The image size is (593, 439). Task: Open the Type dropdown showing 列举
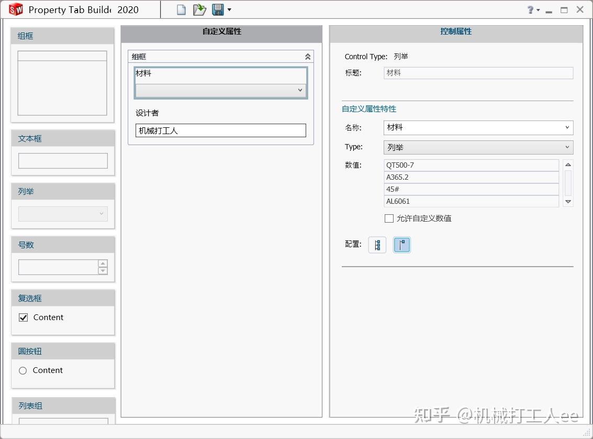click(567, 147)
